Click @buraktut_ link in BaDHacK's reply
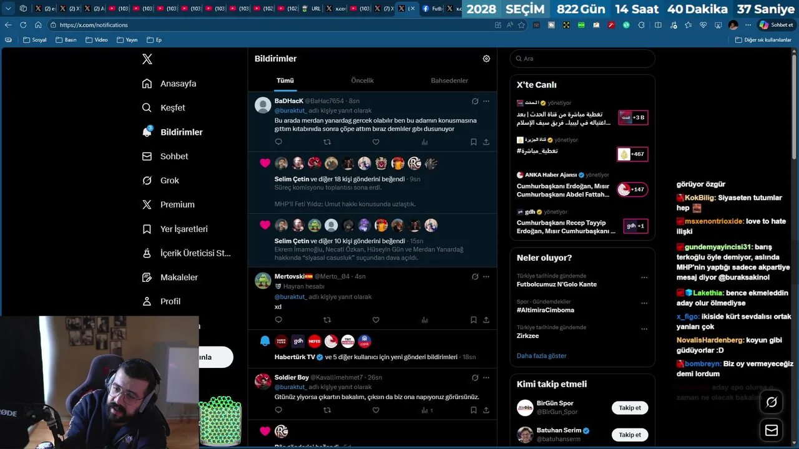Image resolution: width=799 pixels, height=449 pixels. coord(290,110)
